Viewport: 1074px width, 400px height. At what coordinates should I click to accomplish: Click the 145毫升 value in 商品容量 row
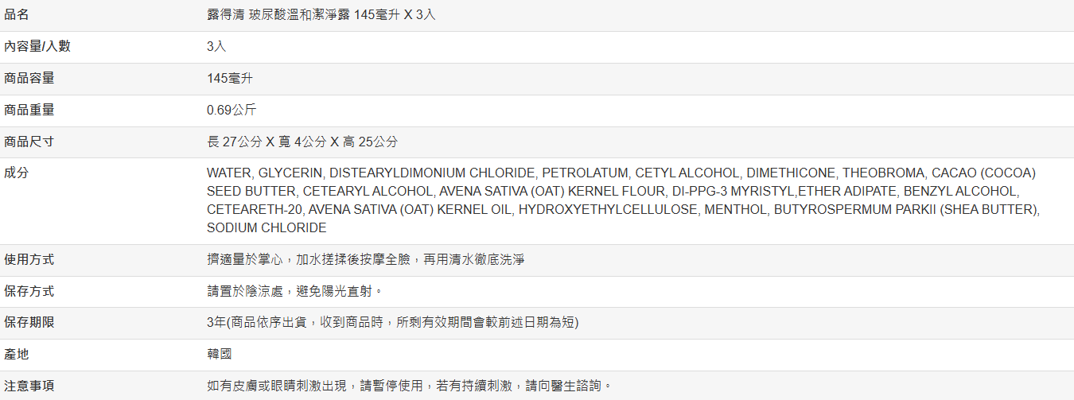point(230,78)
